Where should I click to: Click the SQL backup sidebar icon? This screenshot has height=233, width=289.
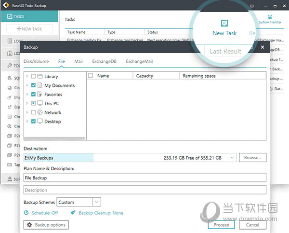click(10, 78)
